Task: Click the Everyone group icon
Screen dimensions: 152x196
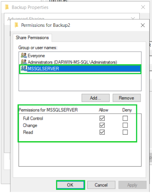Action: (24, 56)
